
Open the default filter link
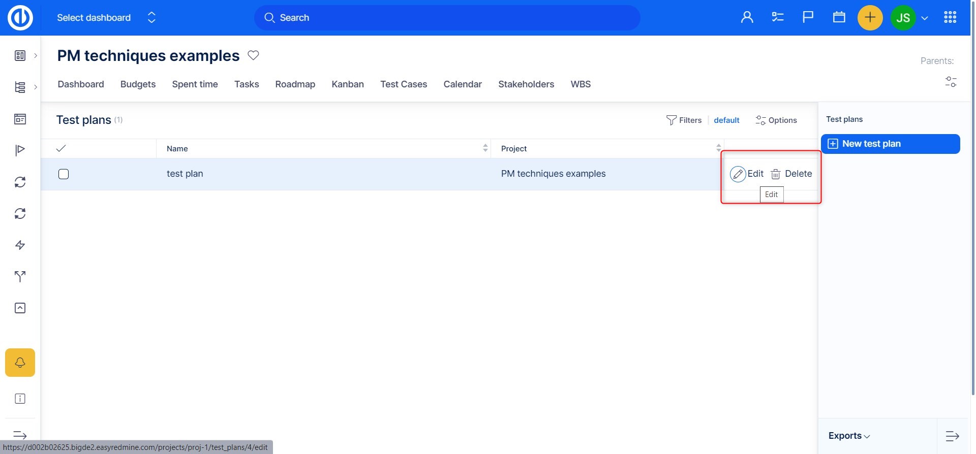click(726, 120)
